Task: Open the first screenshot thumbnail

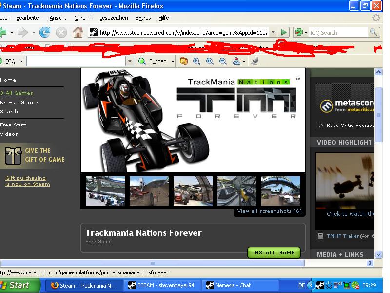Action: tap(105, 191)
